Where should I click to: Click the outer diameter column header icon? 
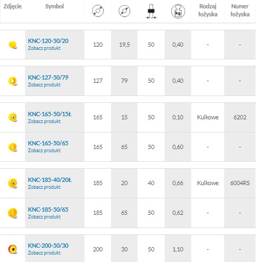(98, 11)
